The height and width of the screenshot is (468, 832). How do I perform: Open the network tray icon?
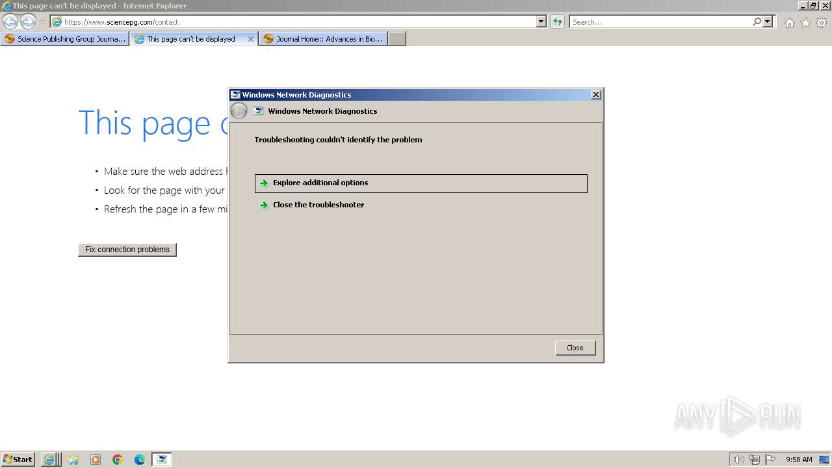pyautogui.click(x=755, y=460)
